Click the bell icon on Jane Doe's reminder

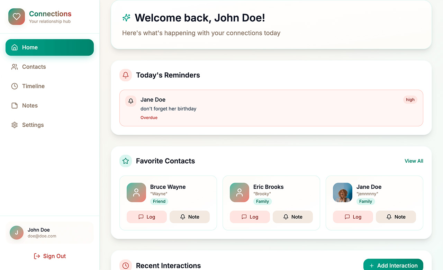[x=130, y=101]
